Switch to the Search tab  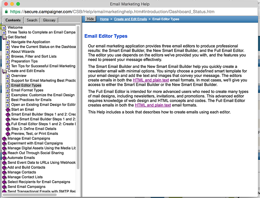coord(32,20)
